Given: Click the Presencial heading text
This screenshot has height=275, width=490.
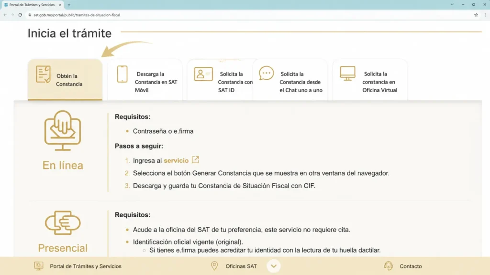Looking at the screenshot, I should 63,248.
